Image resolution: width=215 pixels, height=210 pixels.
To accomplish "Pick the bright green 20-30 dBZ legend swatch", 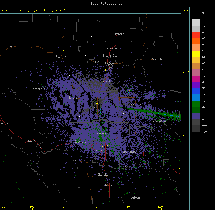I will click(196, 104).
